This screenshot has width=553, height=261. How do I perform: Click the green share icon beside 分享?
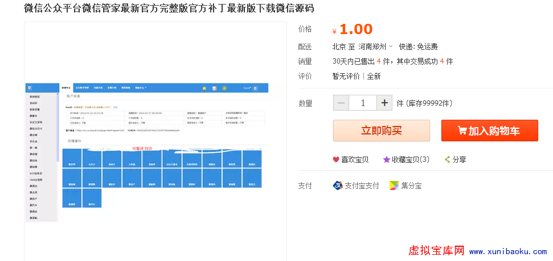[x=447, y=159]
